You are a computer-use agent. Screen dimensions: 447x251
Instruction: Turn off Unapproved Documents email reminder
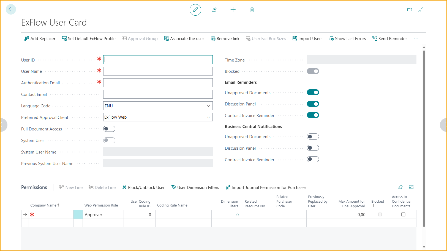click(x=313, y=93)
